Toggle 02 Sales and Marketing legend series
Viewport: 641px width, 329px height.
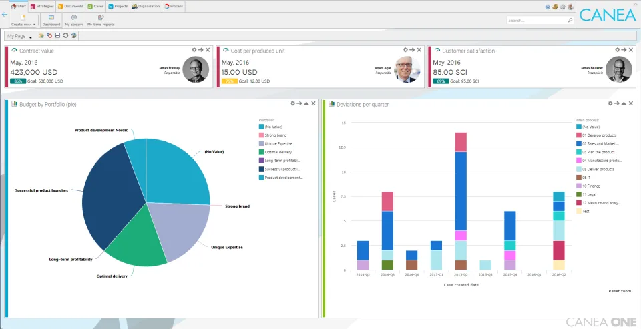(598, 144)
